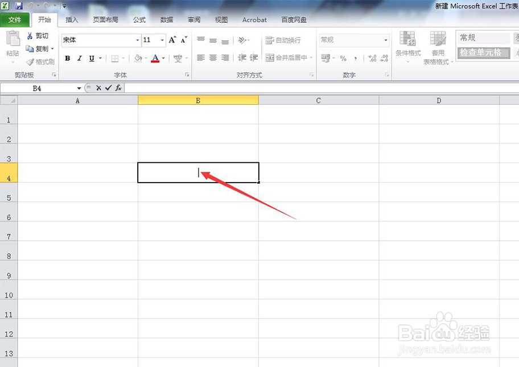Align text right
This screenshot has height=367, width=519.
coord(225,58)
